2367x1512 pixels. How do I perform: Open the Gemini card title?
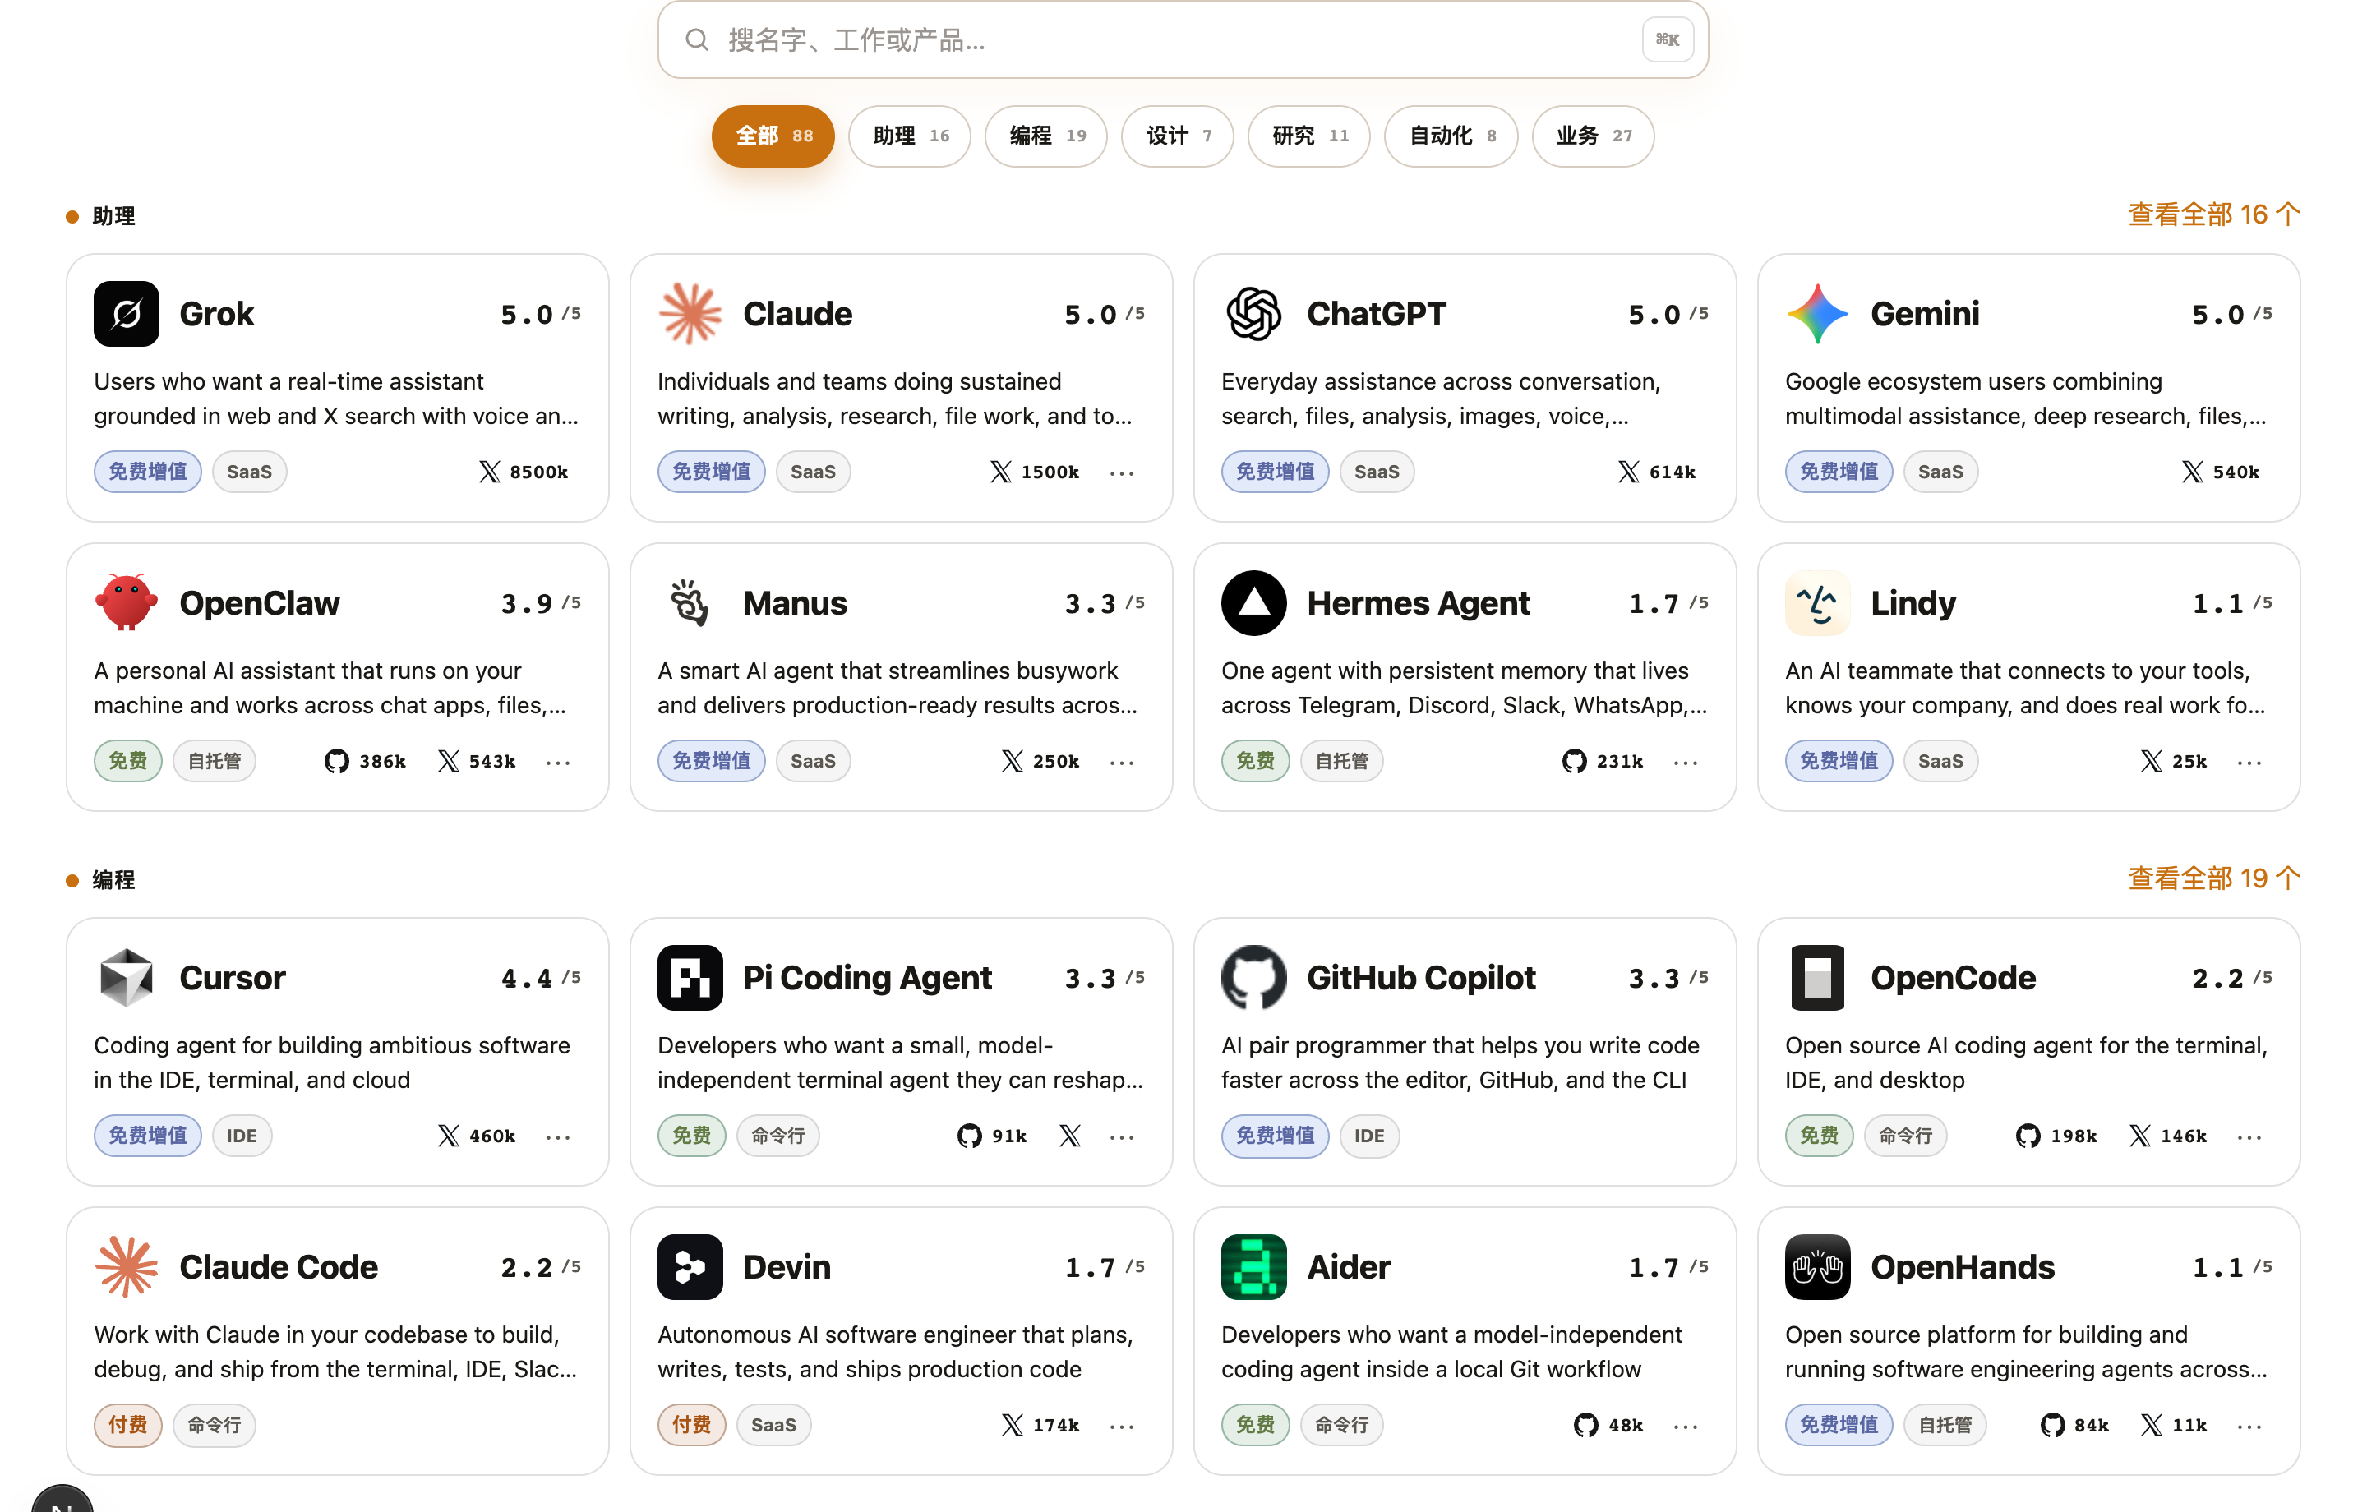(1925, 314)
